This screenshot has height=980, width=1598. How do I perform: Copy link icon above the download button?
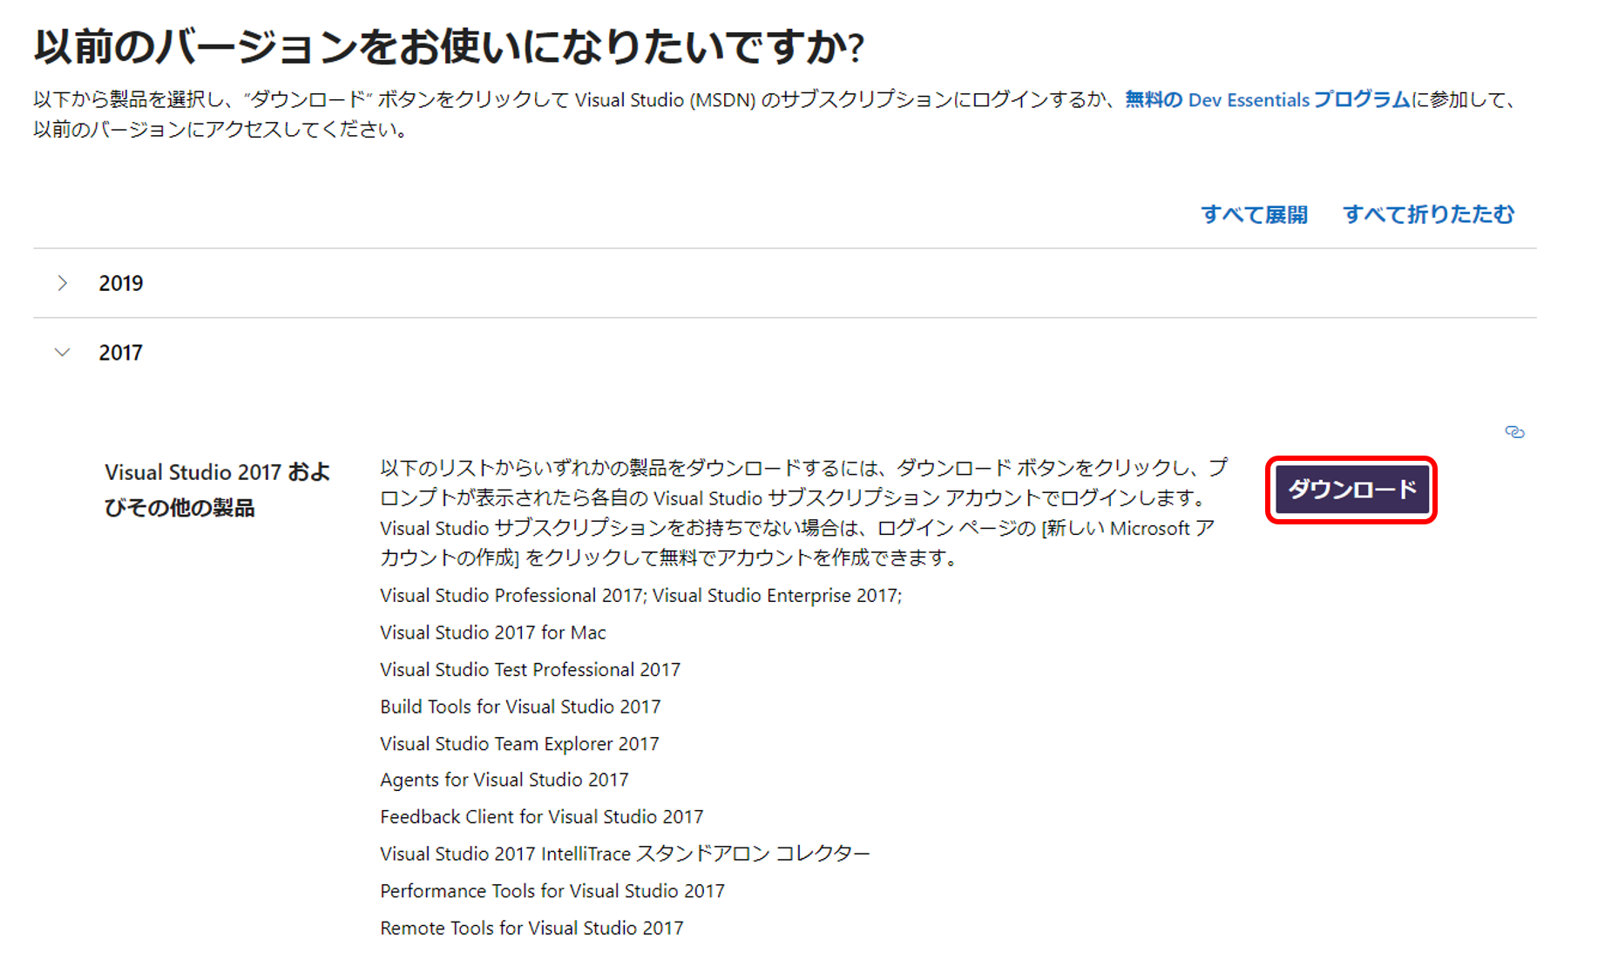tap(1514, 432)
